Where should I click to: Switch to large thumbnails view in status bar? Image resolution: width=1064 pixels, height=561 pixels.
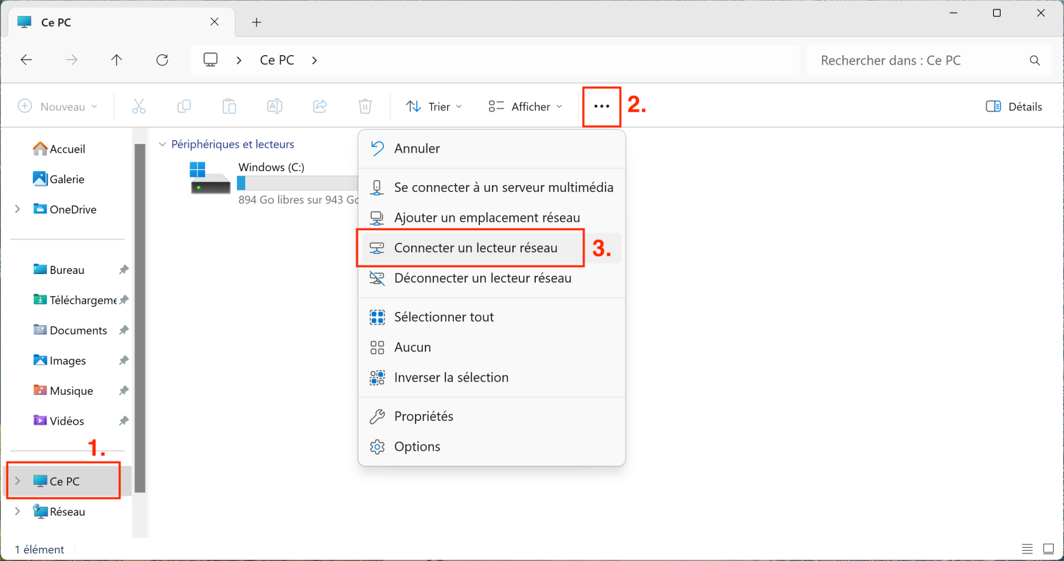coord(1049,549)
